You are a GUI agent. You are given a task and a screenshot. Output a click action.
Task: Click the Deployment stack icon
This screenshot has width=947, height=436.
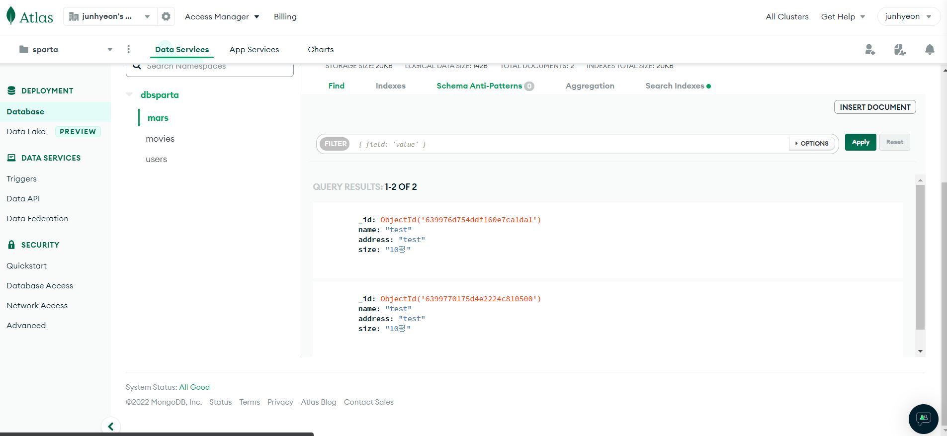pos(11,90)
